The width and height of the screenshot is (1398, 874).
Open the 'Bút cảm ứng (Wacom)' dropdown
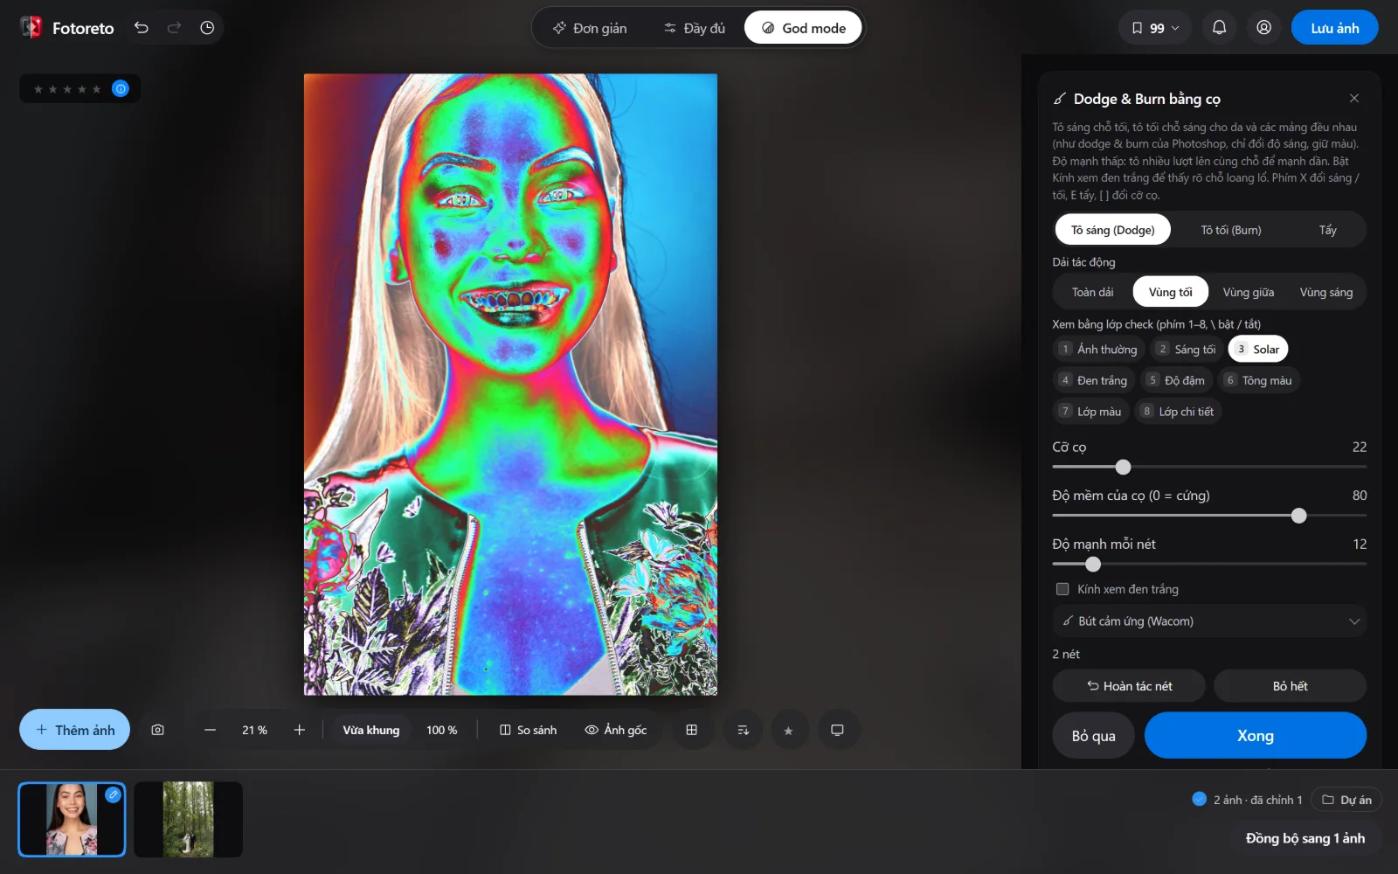click(1209, 621)
